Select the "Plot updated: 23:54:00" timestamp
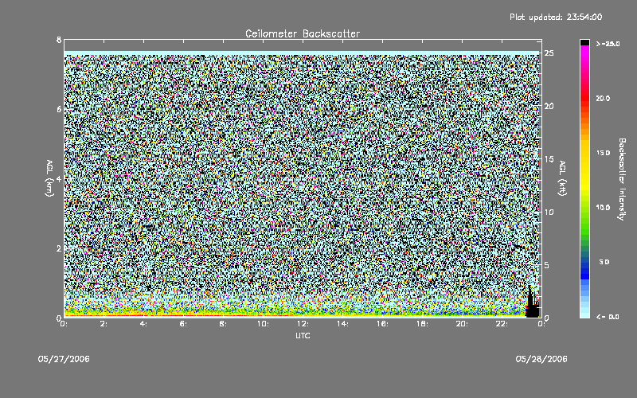This screenshot has height=398, width=637. [x=556, y=17]
